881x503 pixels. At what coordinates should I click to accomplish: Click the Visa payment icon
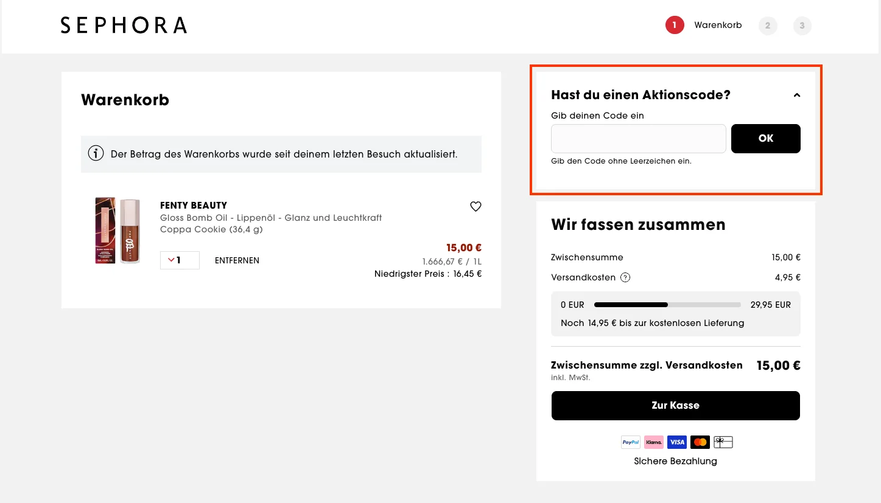point(676,442)
